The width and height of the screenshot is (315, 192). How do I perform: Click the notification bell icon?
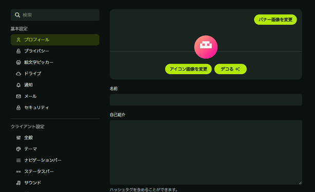[18, 85]
